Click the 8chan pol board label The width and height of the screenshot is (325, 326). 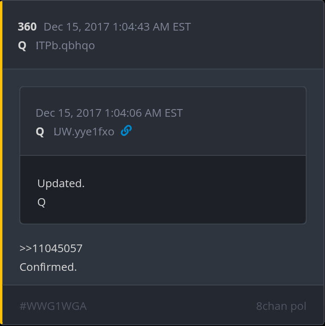pos(281,306)
